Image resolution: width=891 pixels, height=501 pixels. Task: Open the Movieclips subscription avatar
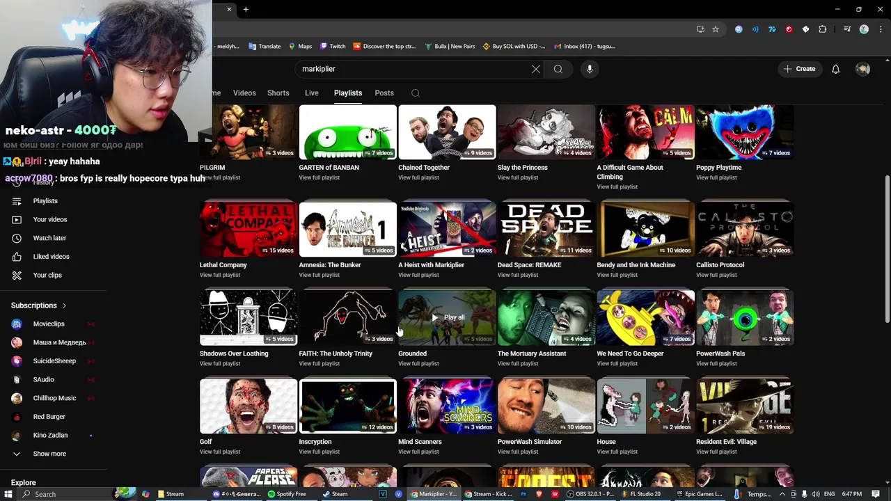tap(17, 324)
